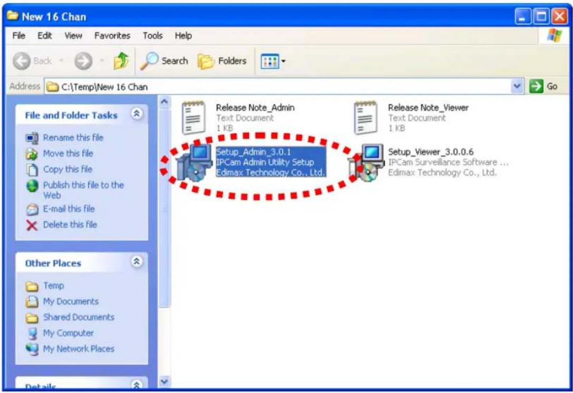Click the Copy this file icon
This screenshot has width=573, height=393.
[32, 170]
